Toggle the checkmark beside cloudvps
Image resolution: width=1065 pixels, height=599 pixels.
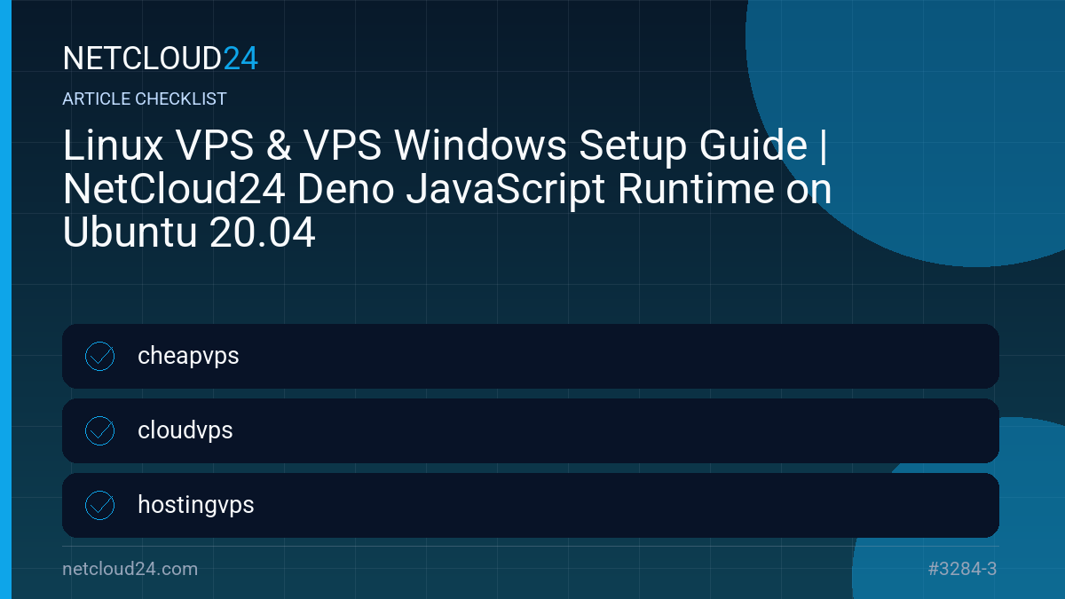click(99, 430)
